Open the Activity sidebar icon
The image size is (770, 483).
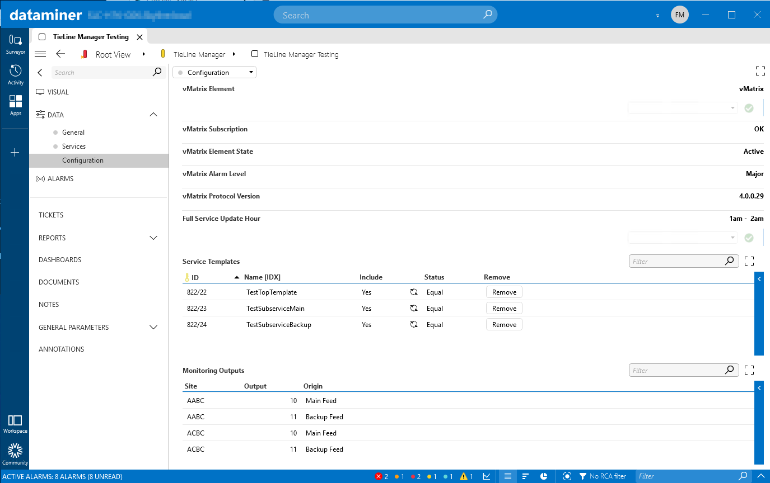[15, 75]
